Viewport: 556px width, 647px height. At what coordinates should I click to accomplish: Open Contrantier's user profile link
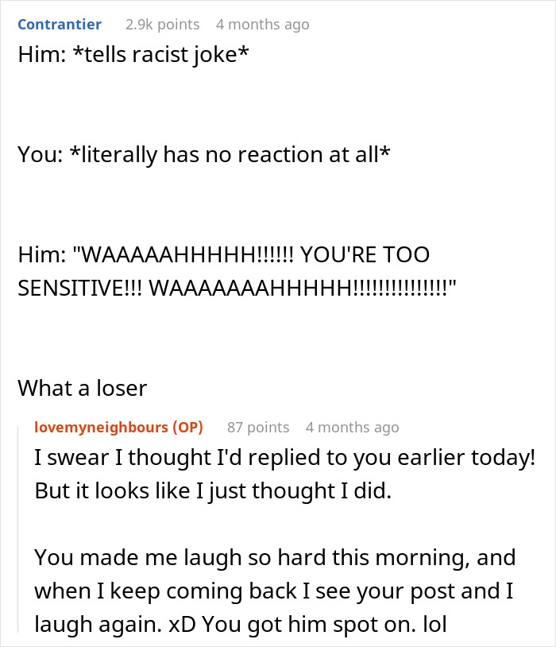pos(60,25)
